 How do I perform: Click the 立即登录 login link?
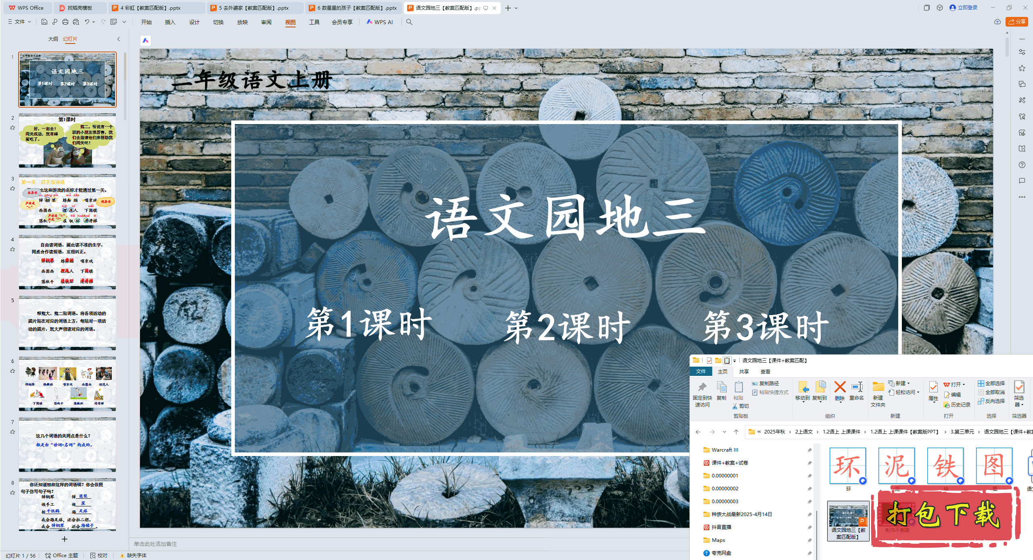[967, 8]
